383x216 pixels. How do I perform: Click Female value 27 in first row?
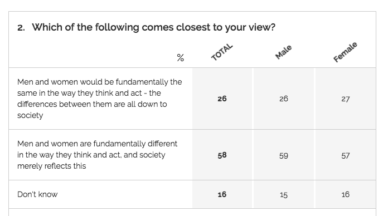click(x=346, y=99)
